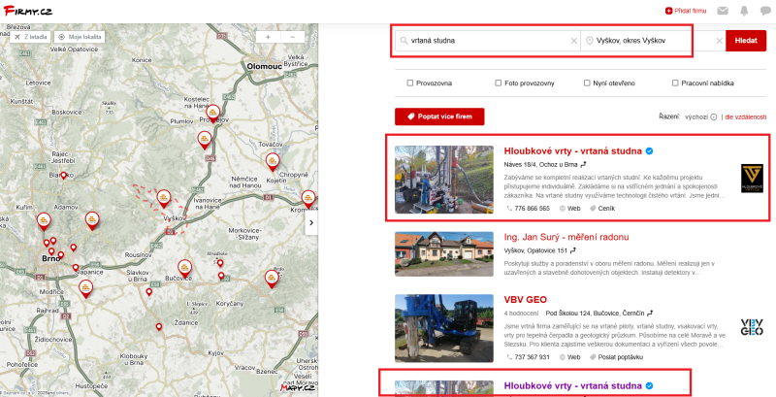
Task: Click the VBV GEO company logo
Action: pos(752,327)
